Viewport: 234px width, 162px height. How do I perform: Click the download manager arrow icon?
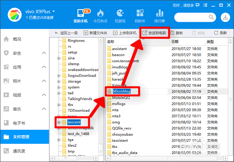click(225, 18)
